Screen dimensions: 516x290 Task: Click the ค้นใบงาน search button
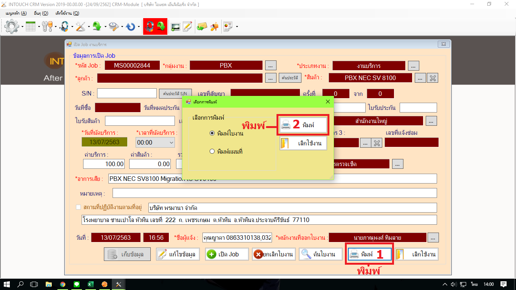(x=320, y=254)
